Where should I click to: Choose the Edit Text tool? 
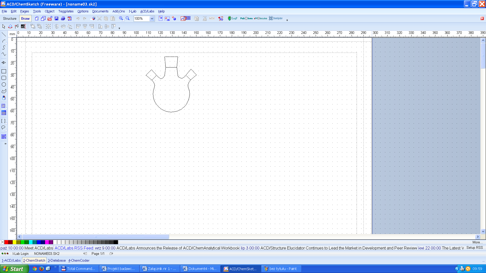coord(24,26)
